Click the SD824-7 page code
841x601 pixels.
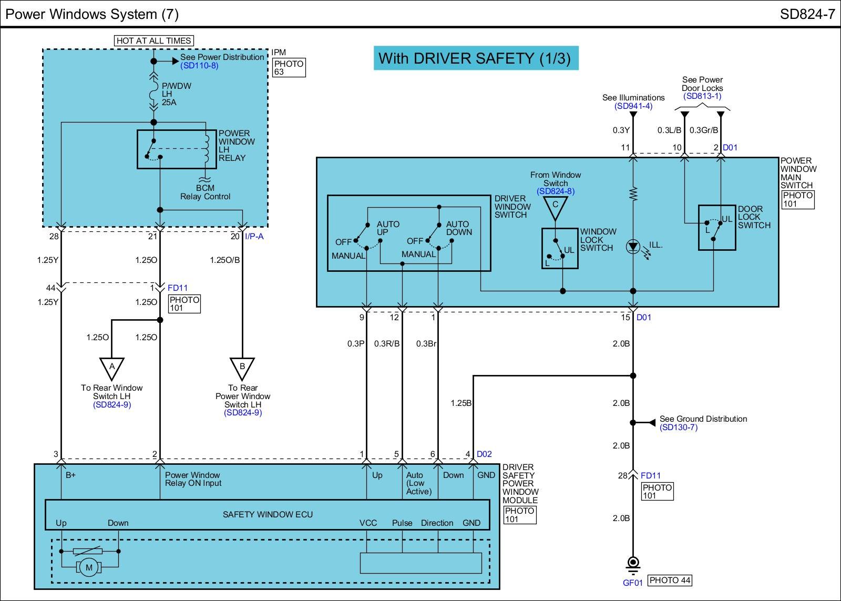point(807,14)
